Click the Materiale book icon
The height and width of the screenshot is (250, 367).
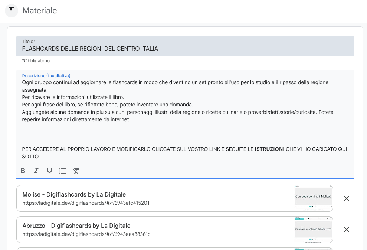[x=12, y=11]
